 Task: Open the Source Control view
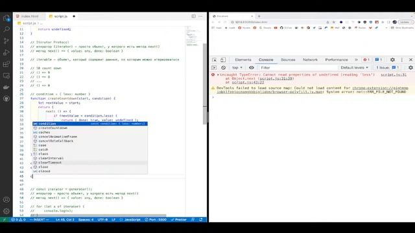tap(6, 41)
